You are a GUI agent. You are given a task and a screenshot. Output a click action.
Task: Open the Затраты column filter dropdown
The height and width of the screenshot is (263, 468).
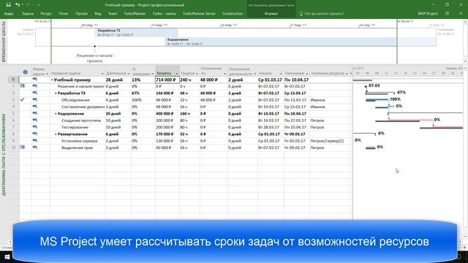point(177,74)
